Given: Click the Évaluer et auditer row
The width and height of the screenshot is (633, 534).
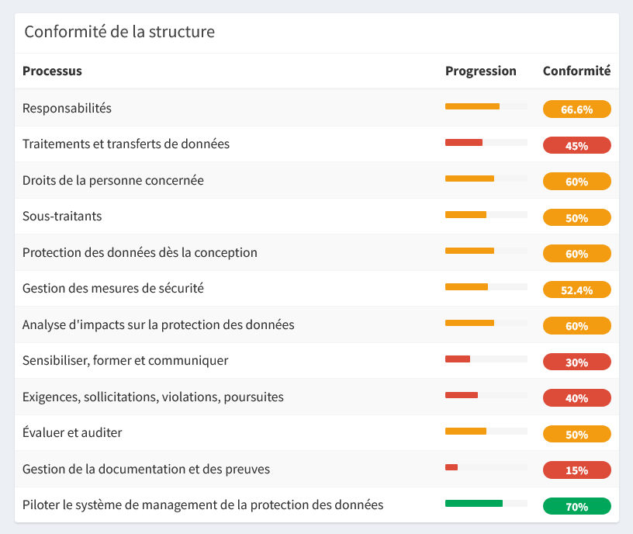Looking at the screenshot, I should pos(72,432).
